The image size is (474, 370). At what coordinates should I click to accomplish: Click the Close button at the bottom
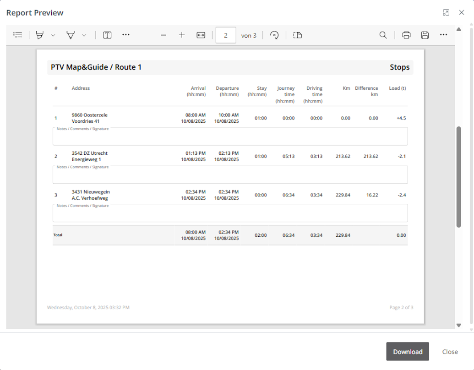pos(450,352)
